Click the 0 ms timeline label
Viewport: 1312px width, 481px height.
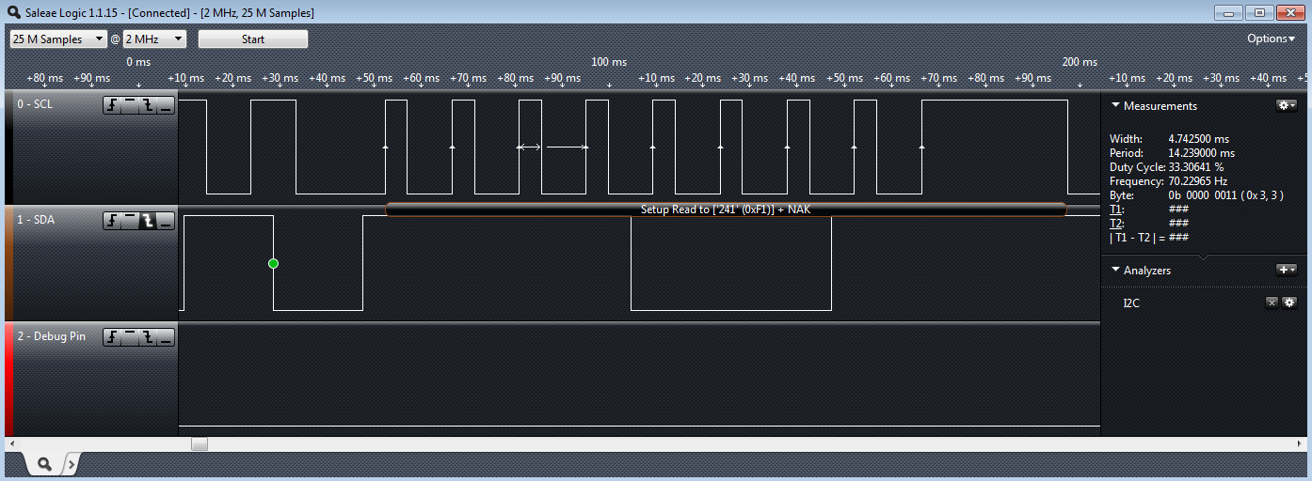click(x=138, y=62)
